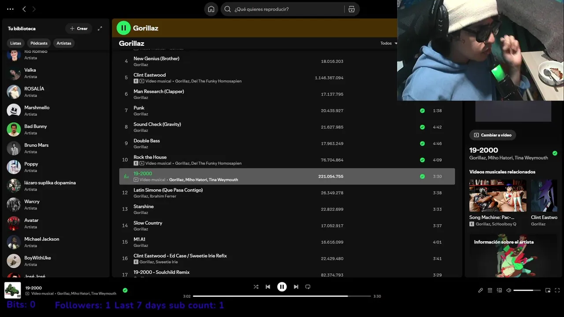The width and height of the screenshot is (564, 317).
Task: Open the miniplayer icon
Action: point(548,290)
